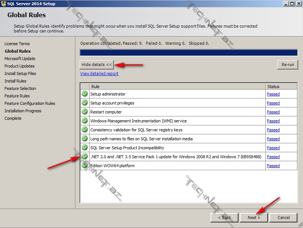303x228 pixels.
Task: Open Passed status for registry keys validation
Action: [x=273, y=130]
